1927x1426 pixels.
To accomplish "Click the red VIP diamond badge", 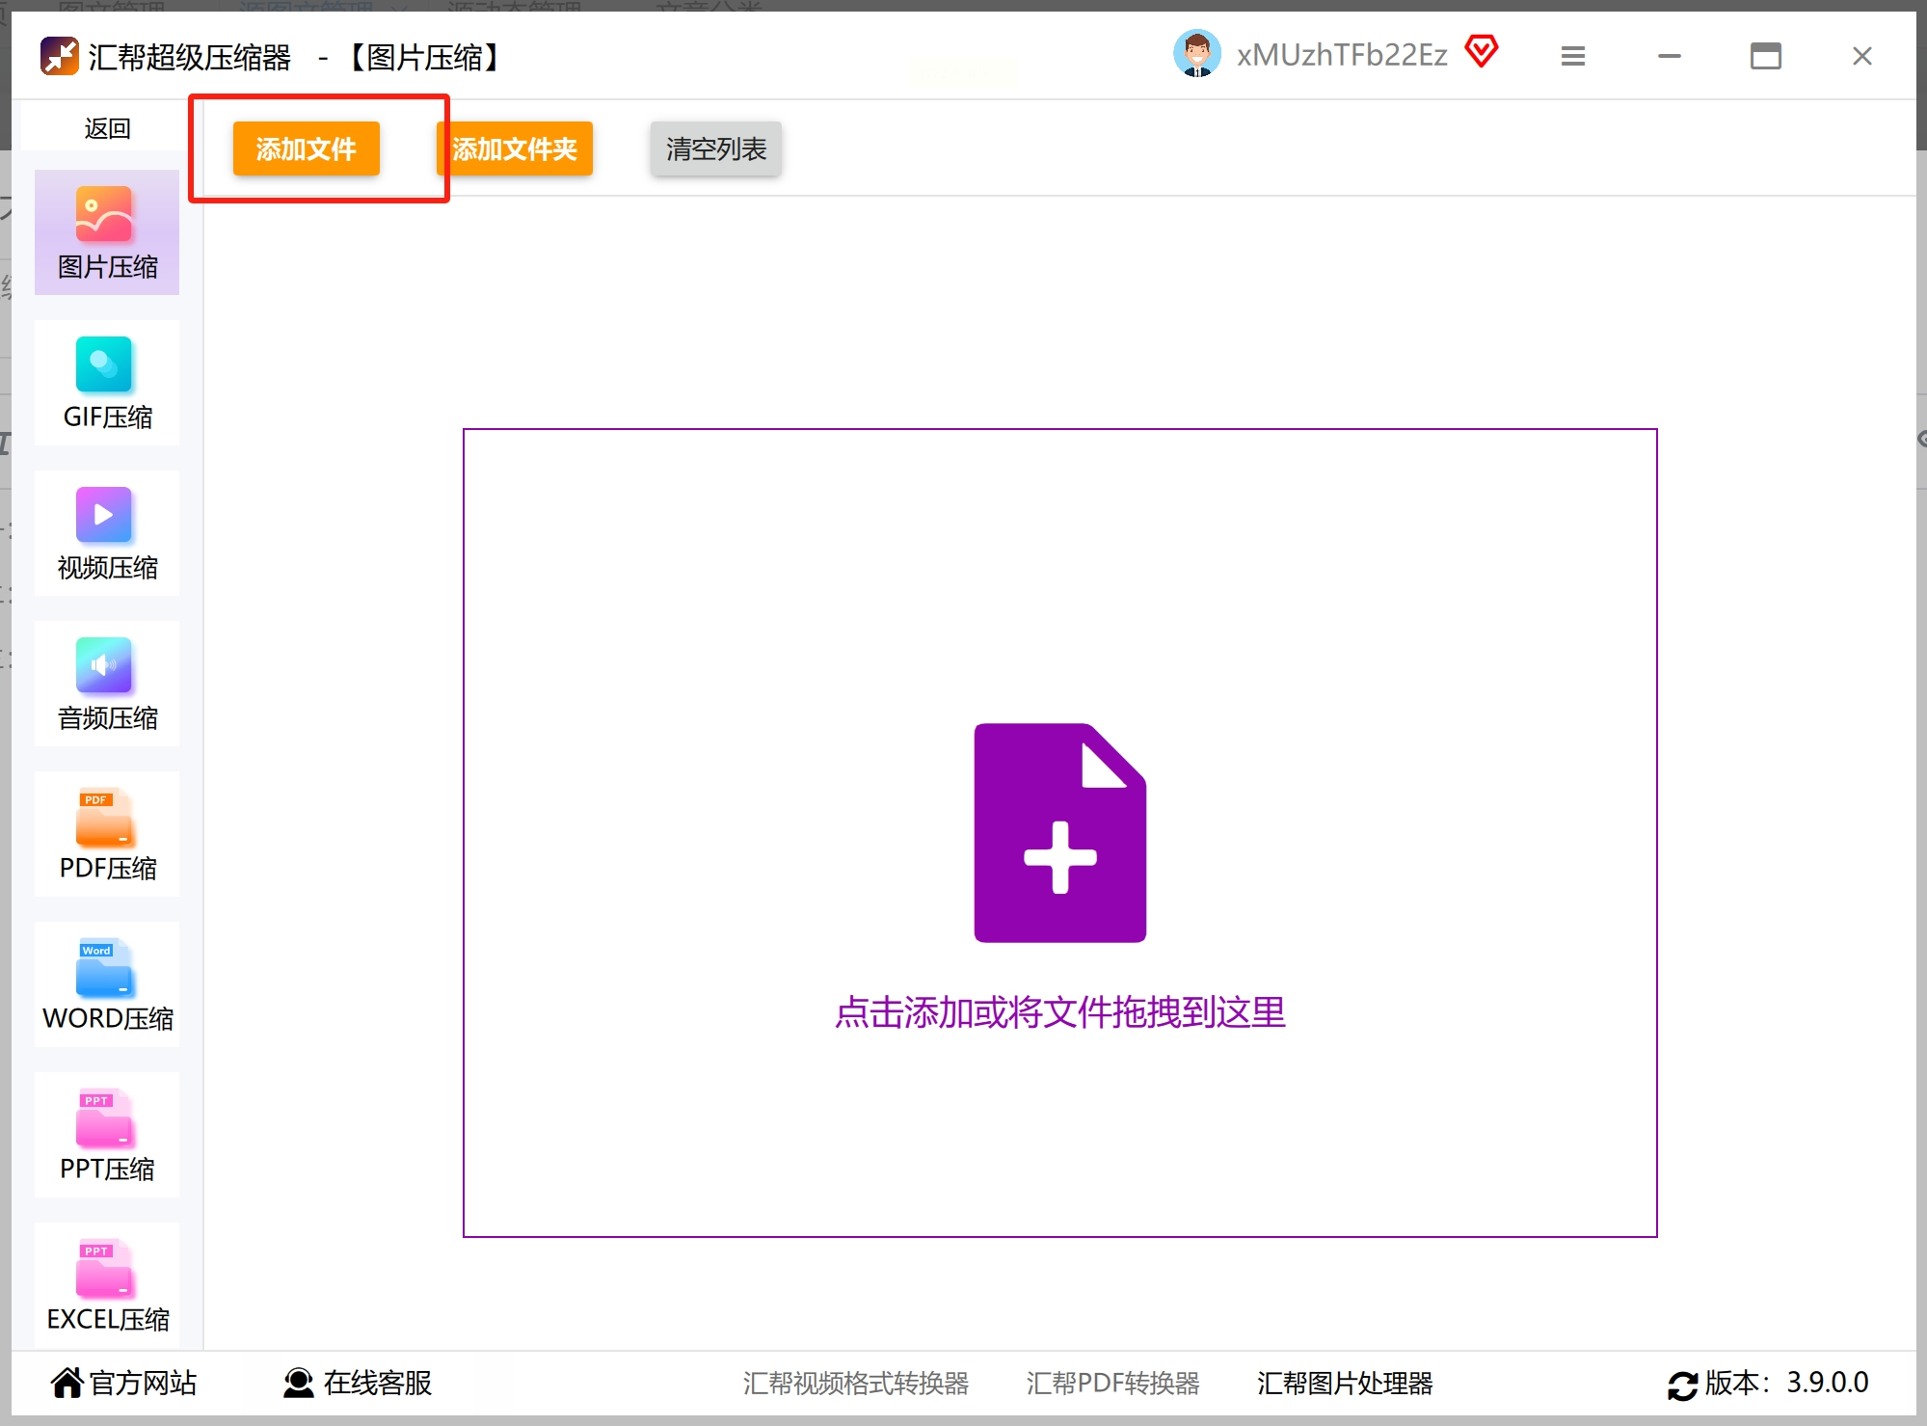I will pyautogui.click(x=1481, y=51).
